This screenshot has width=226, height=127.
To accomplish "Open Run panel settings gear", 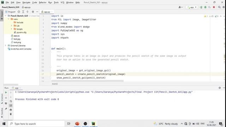I will click(x=220, y=88).
